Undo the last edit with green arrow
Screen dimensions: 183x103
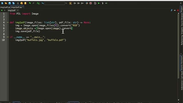30,3
